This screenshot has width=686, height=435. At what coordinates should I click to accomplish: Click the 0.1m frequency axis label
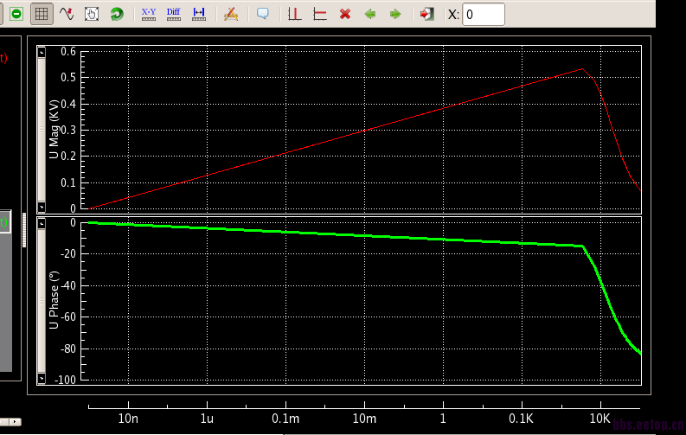point(285,419)
